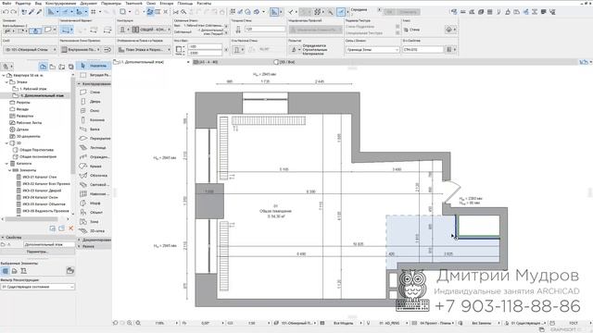Select the Навесная стена (Curtain Wall) tool
Image resolution: width=593 pixels, height=333 pixels.
click(94, 193)
